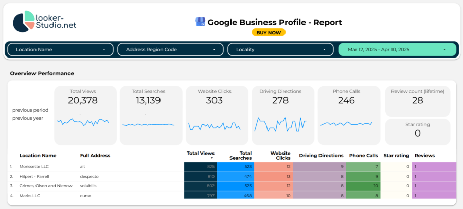Click the Hilpert - Farrell location name
Screen dimensions: 463x209
(x=34, y=176)
